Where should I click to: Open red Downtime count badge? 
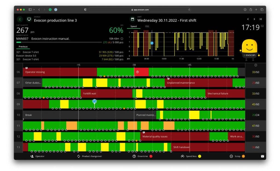coord(151,156)
